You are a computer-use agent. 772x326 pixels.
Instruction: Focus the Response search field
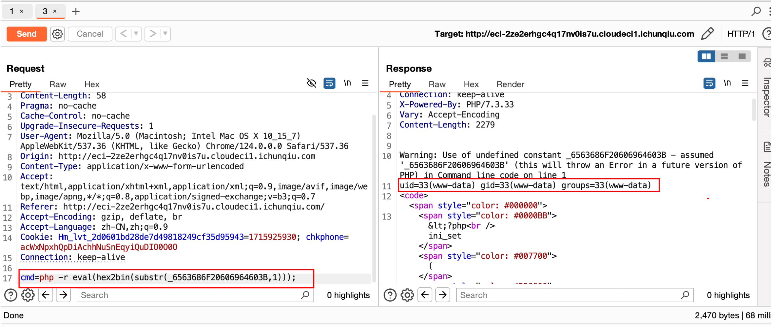[x=575, y=295]
